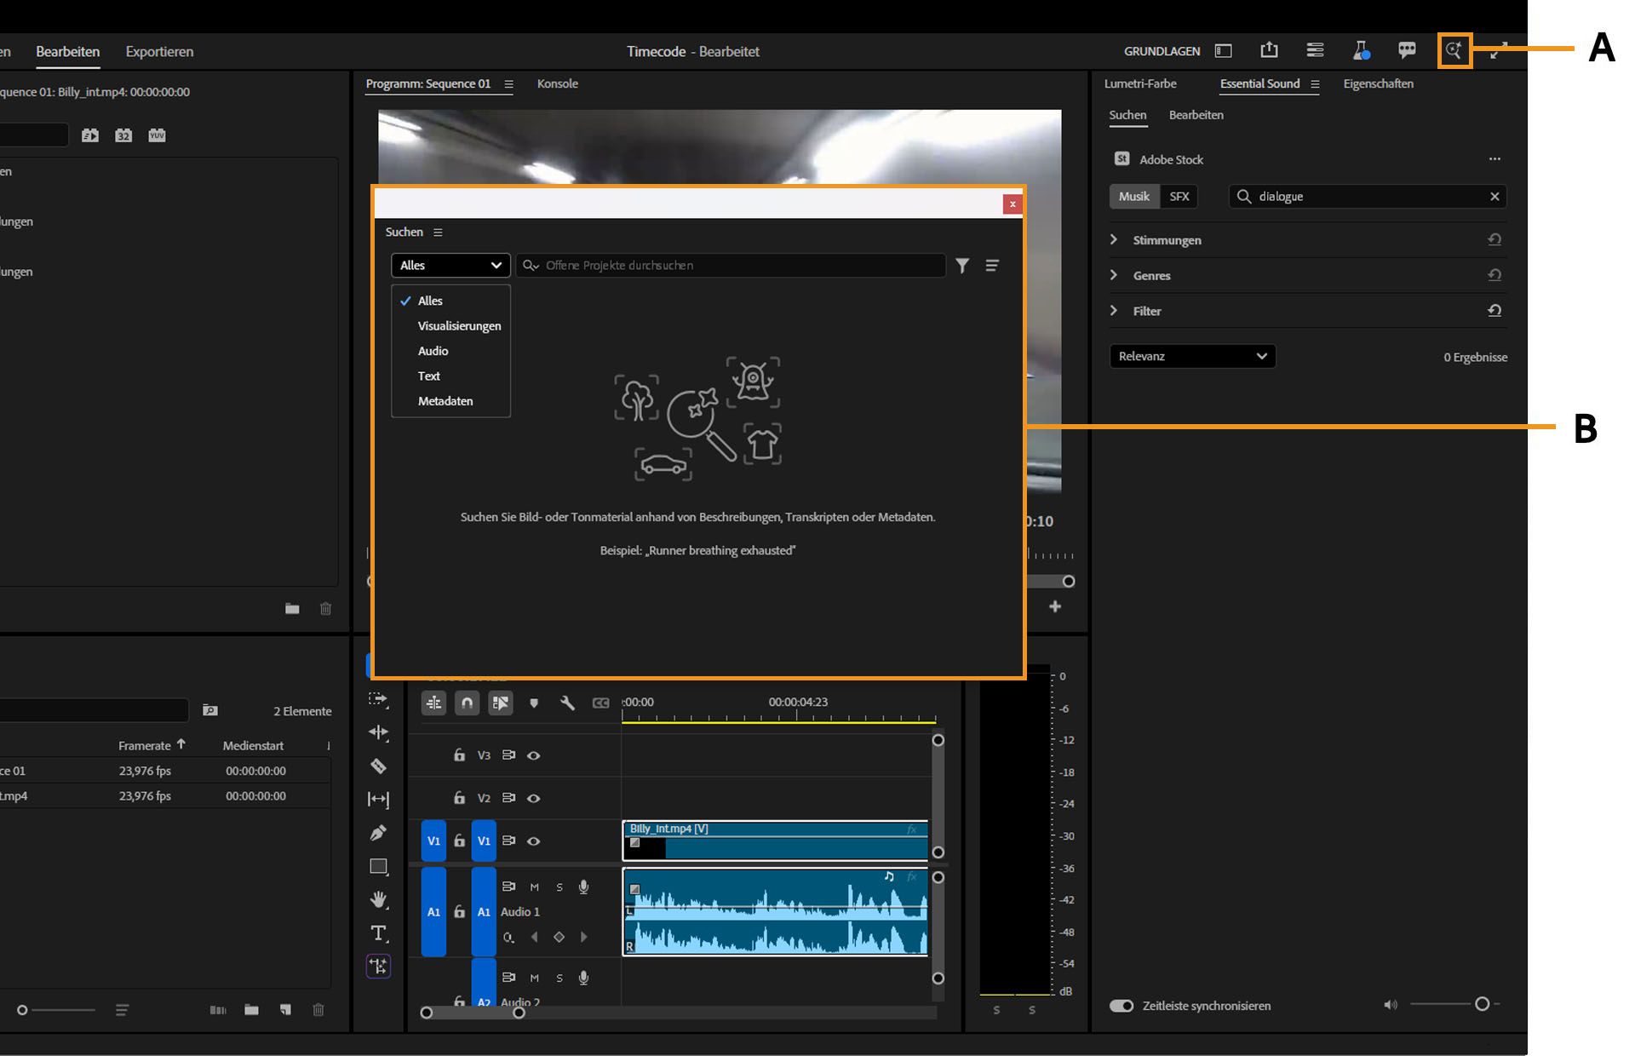
Task: Click the Offene Projekte durchsuchen search field
Action: coord(728,265)
